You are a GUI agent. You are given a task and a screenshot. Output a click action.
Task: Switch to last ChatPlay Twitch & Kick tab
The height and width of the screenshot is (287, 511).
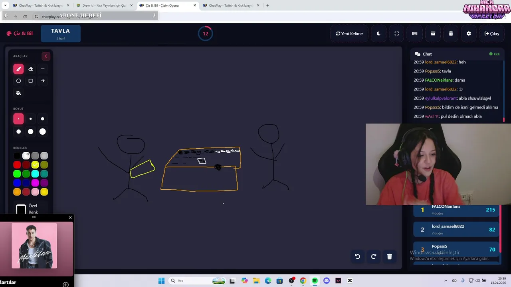[231, 6]
